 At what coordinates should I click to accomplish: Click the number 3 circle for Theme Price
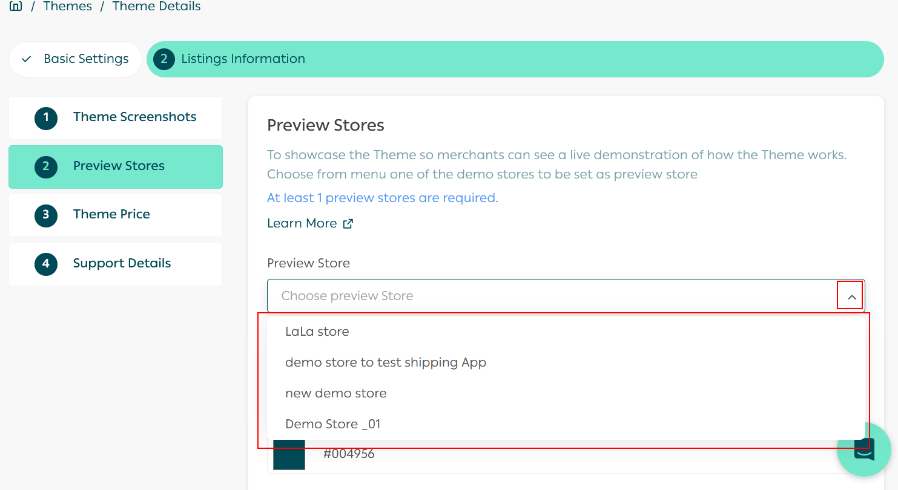(x=46, y=215)
